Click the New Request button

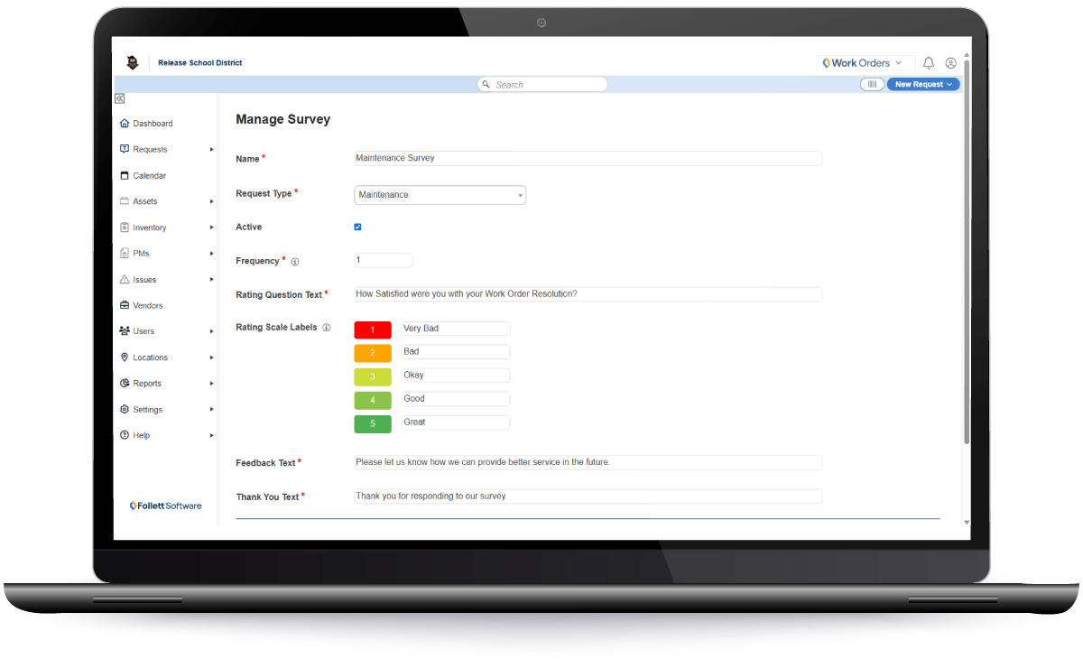pos(919,83)
